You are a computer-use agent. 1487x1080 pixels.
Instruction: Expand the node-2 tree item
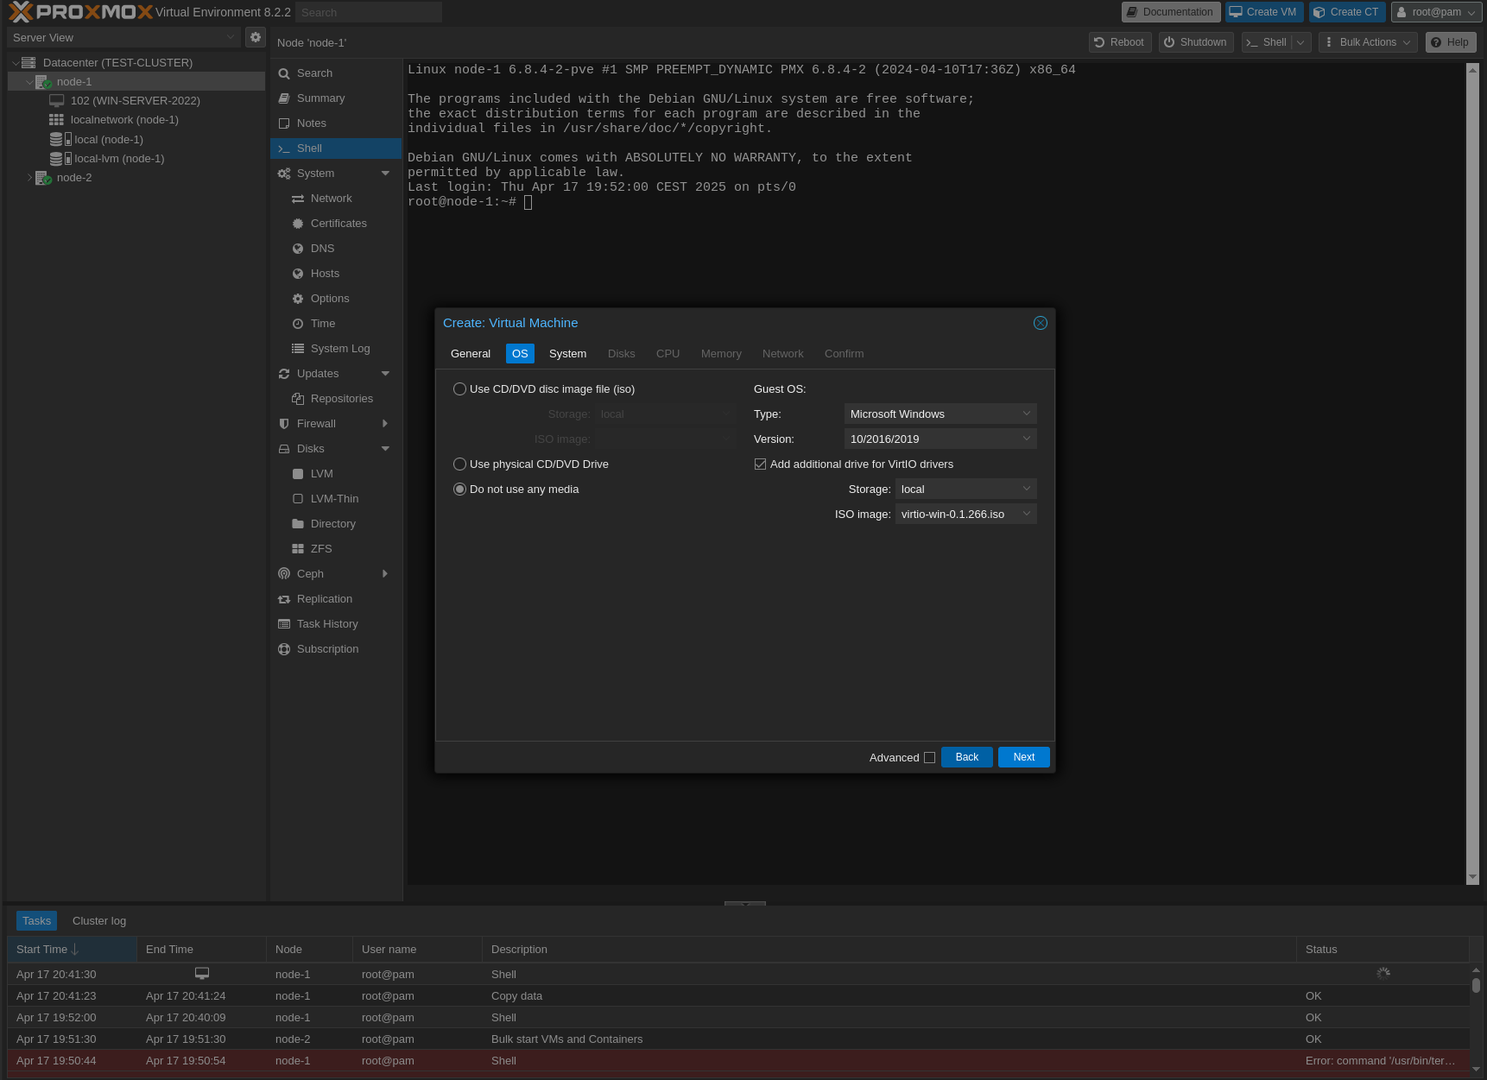click(30, 178)
